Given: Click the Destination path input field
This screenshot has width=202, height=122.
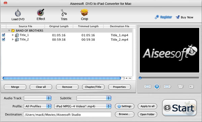Looking at the screenshot, I should click(x=67, y=115).
